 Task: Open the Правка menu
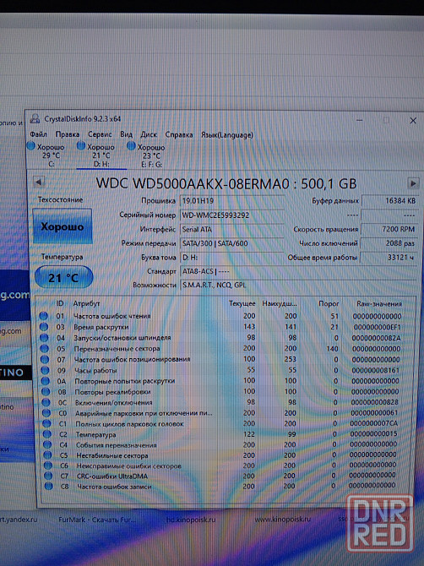point(67,134)
